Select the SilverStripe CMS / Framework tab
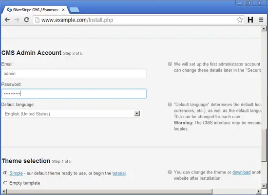Screen dimensions: 268x195 click(x=36, y=10)
